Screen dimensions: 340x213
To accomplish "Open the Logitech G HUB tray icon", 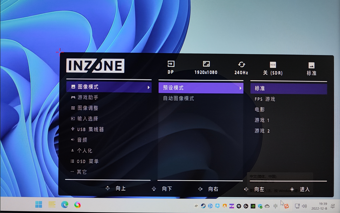I will click(246, 206).
